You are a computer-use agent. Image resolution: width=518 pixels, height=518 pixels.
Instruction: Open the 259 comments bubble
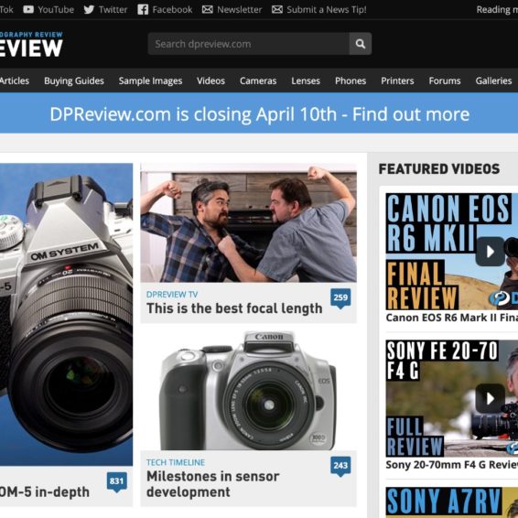(x=340, y=298)
